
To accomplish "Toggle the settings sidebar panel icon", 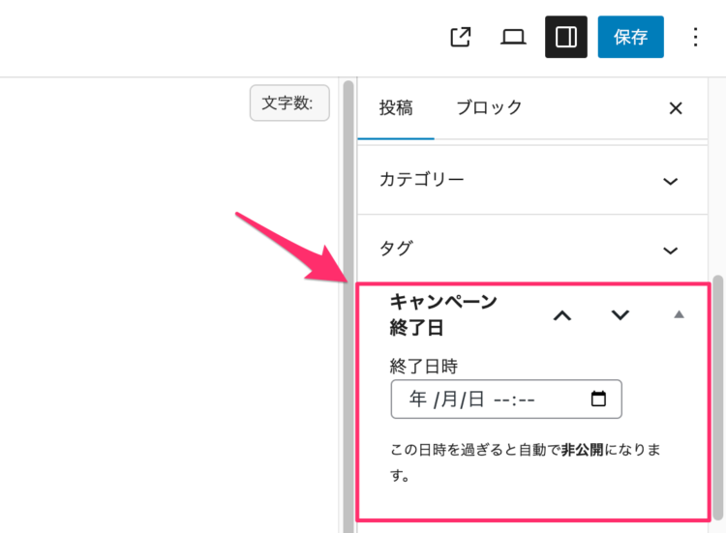I will [566, 37].
